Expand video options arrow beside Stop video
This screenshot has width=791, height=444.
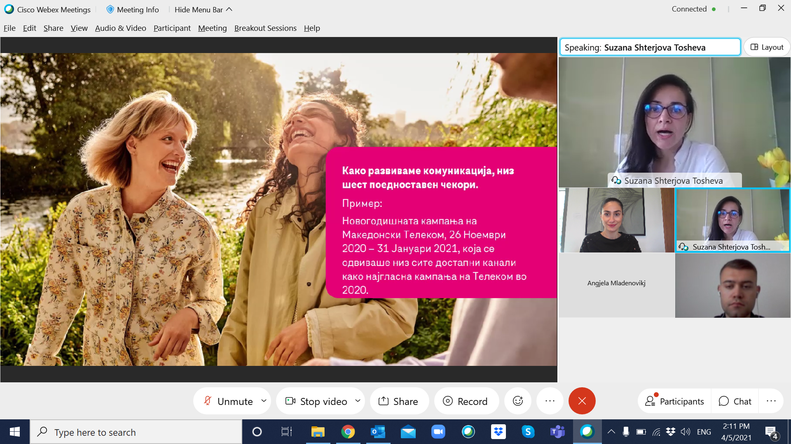click(358, 401)
